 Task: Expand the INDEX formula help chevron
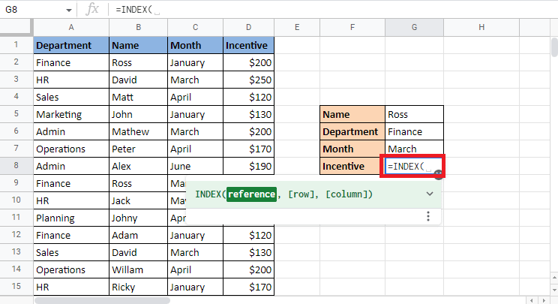[x=430, y=194]
